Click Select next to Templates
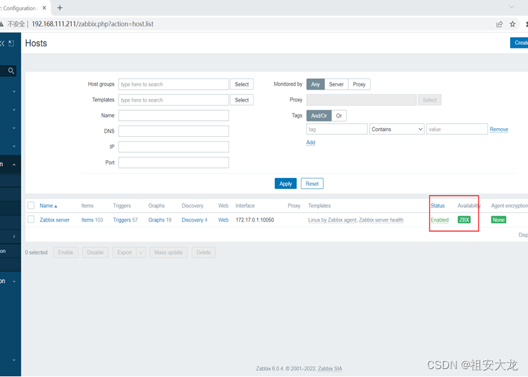The image size is (528, 377). pos(242,100)
